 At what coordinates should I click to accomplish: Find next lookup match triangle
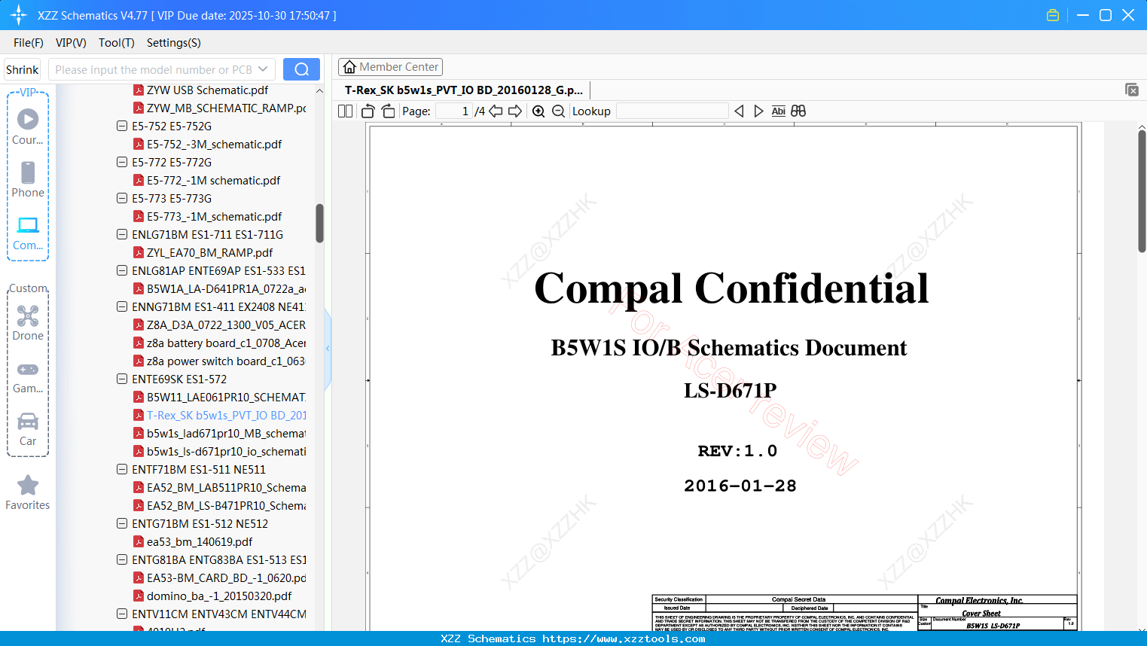click(x=758, y=111)
